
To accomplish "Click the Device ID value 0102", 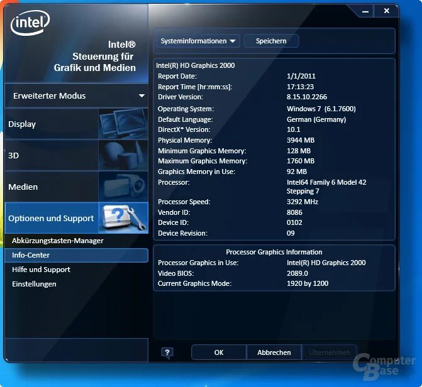I will (x=294, y=222).
